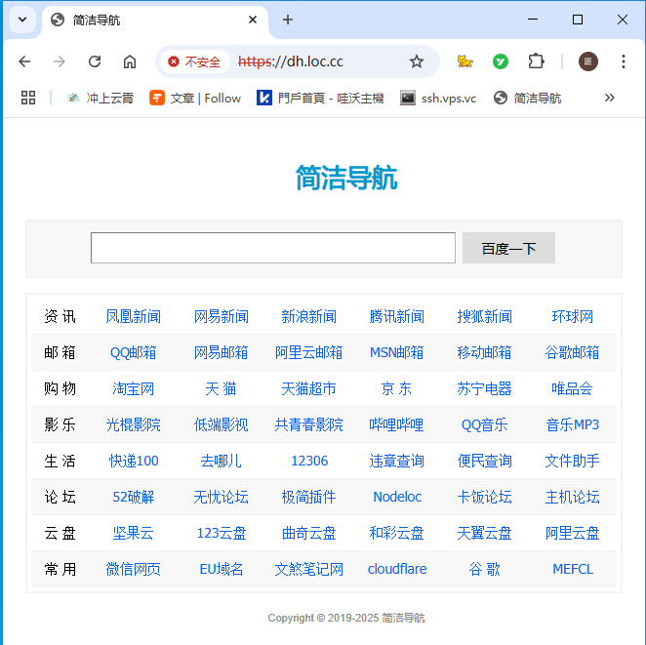
Task: Open the 123云盘 link
Action: 222,533
